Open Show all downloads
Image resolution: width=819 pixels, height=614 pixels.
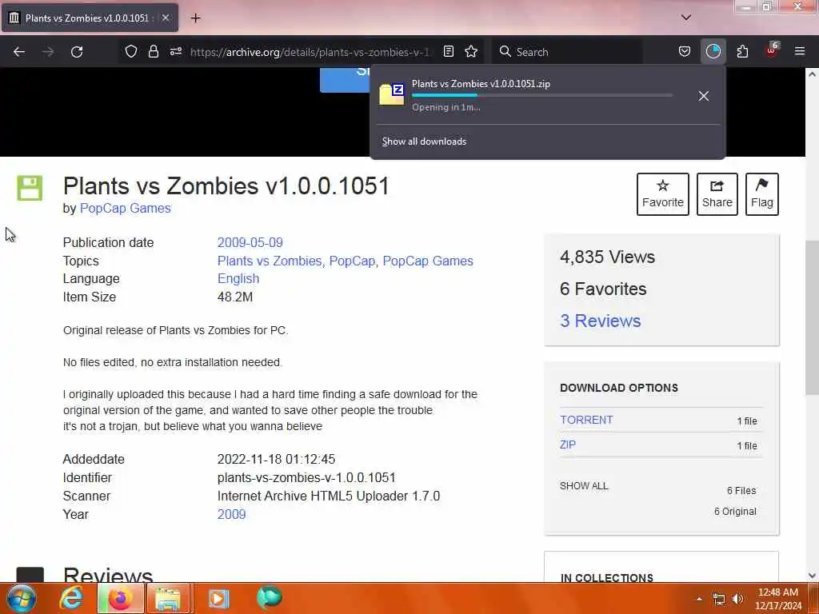(x=424, y=142)
